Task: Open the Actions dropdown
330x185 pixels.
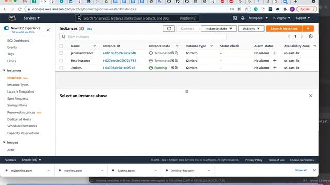Action: point(251,29)
